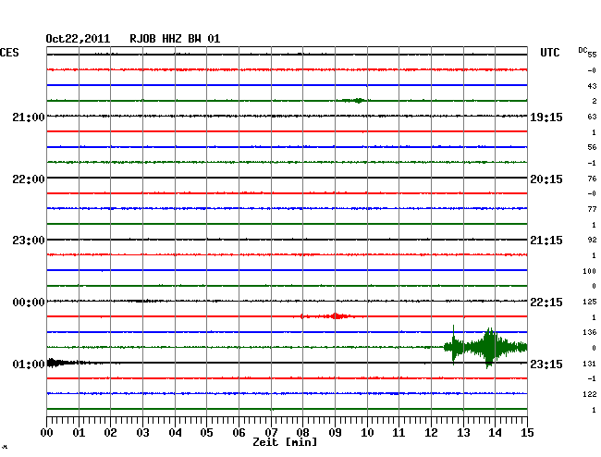
Task: Click the 21:15 UTC time label
Action: pos(546,241)
